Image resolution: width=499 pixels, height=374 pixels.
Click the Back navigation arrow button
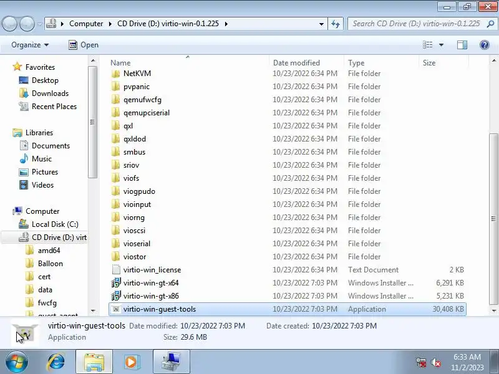click(x=9, y=24)
